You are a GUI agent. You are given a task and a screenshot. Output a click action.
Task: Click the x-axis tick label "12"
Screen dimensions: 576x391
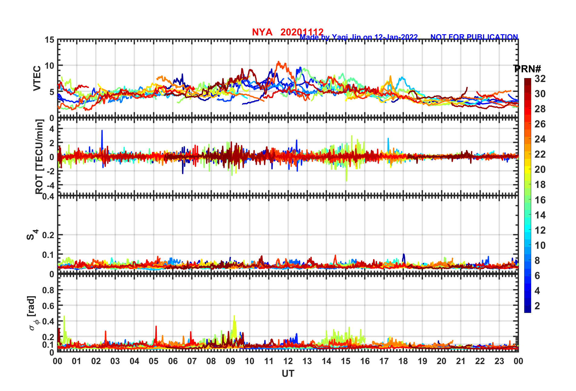click(288, 361)
